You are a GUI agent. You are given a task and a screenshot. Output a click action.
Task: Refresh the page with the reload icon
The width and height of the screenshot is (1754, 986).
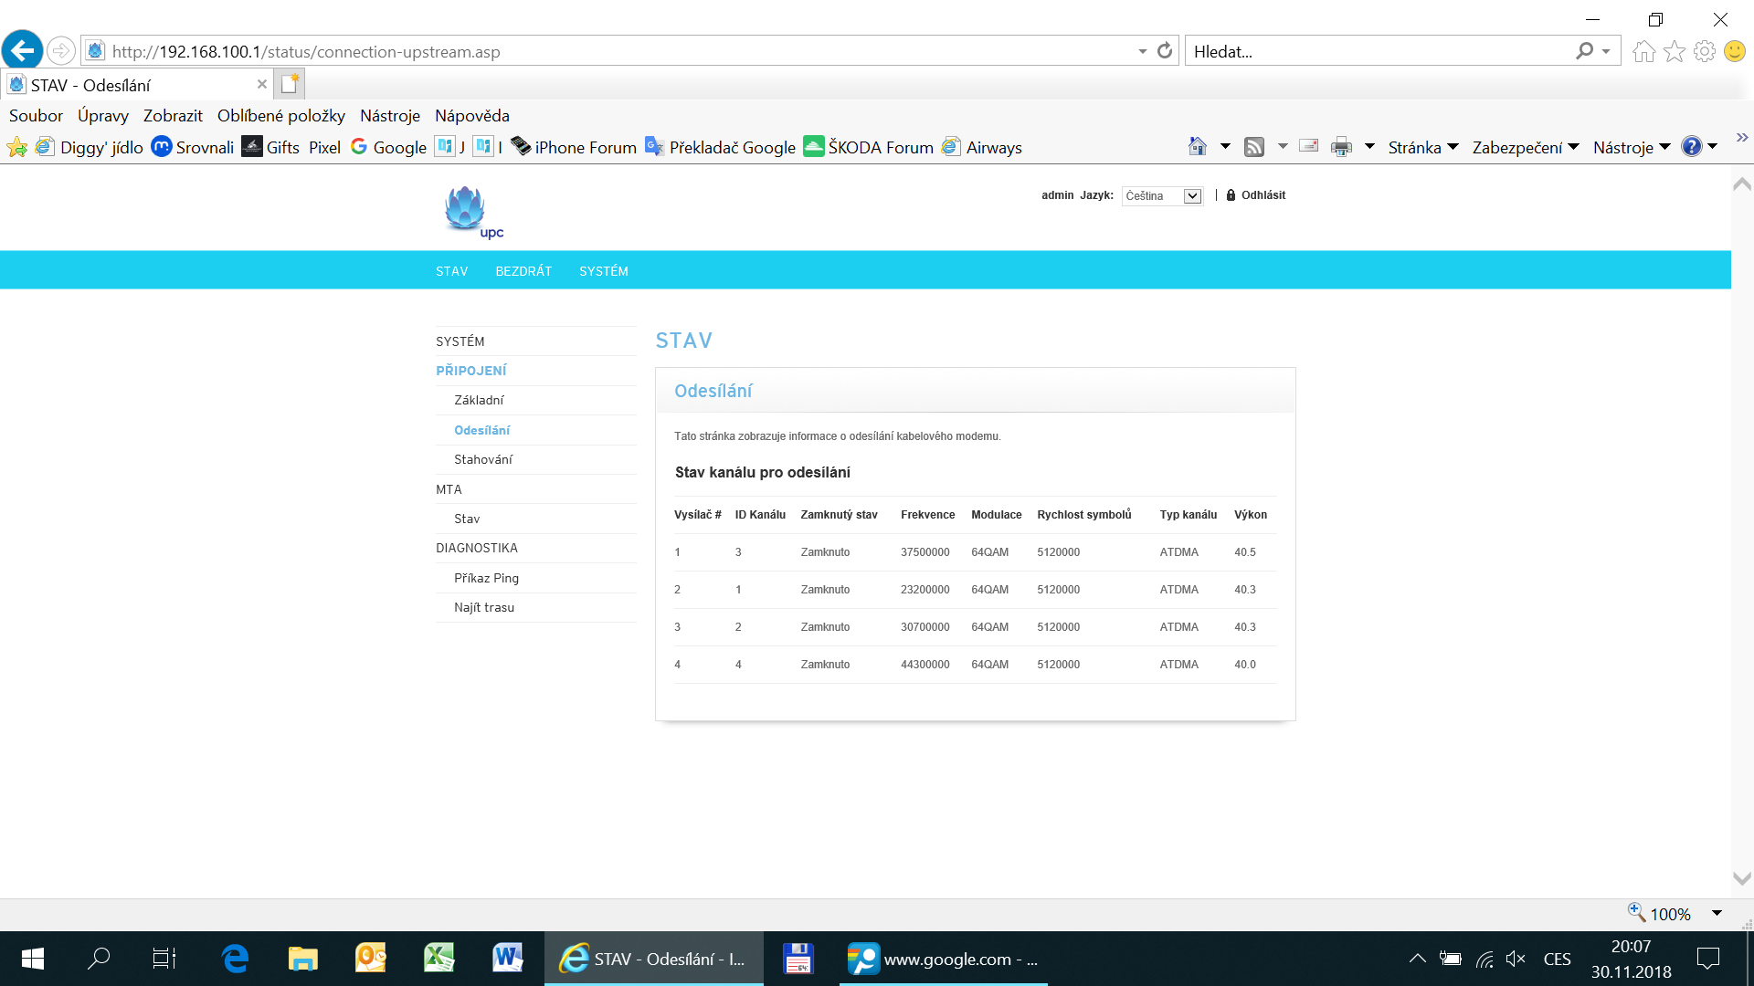tap(1165, 51)
